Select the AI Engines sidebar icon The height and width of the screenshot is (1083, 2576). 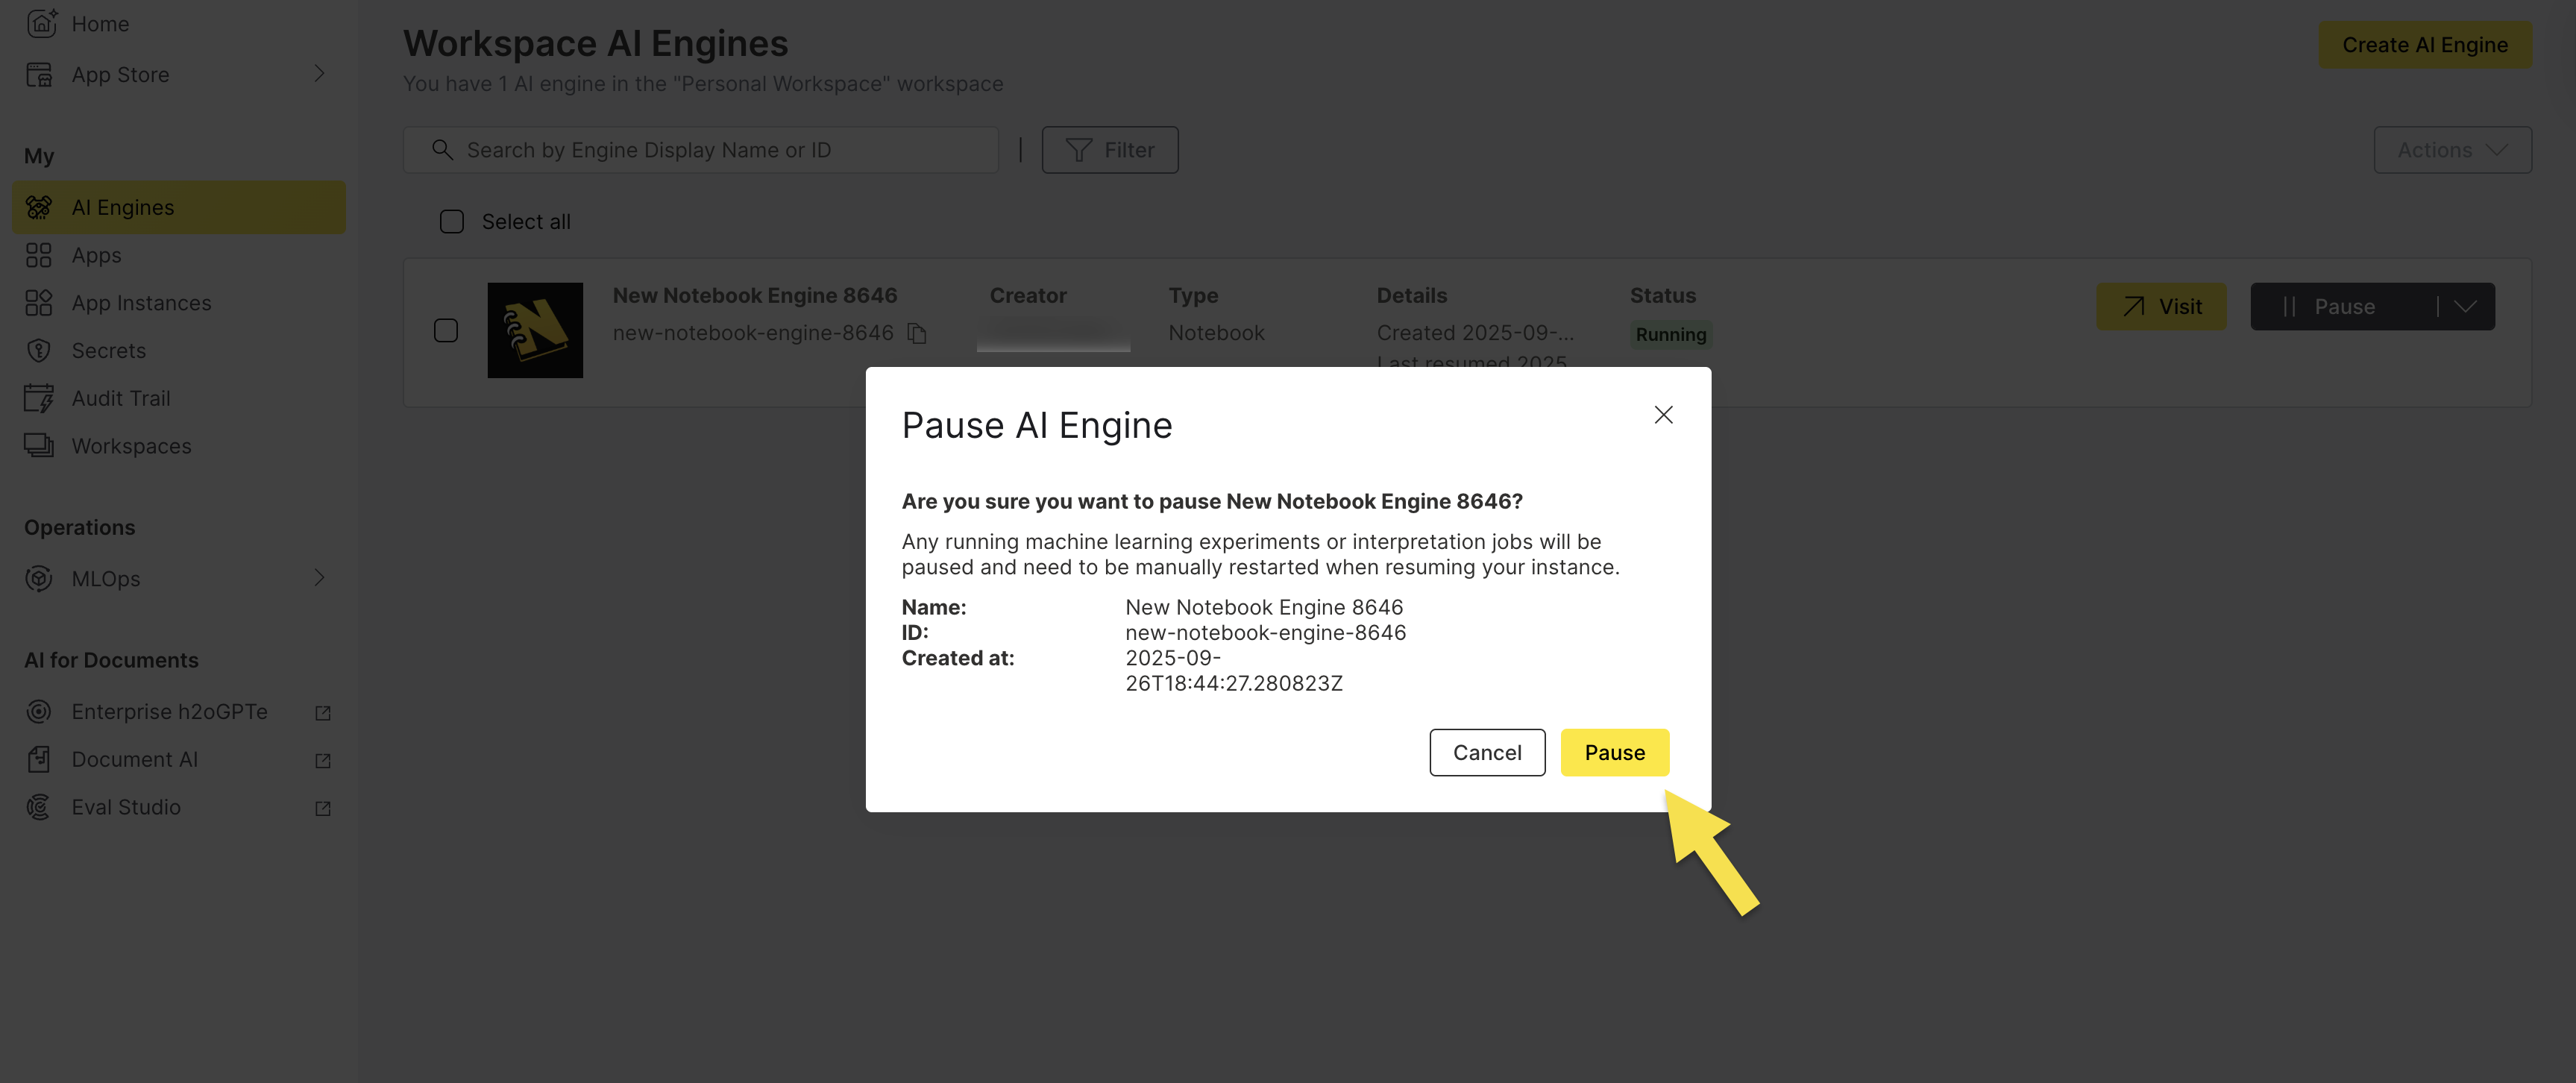(x=40, y=207)
